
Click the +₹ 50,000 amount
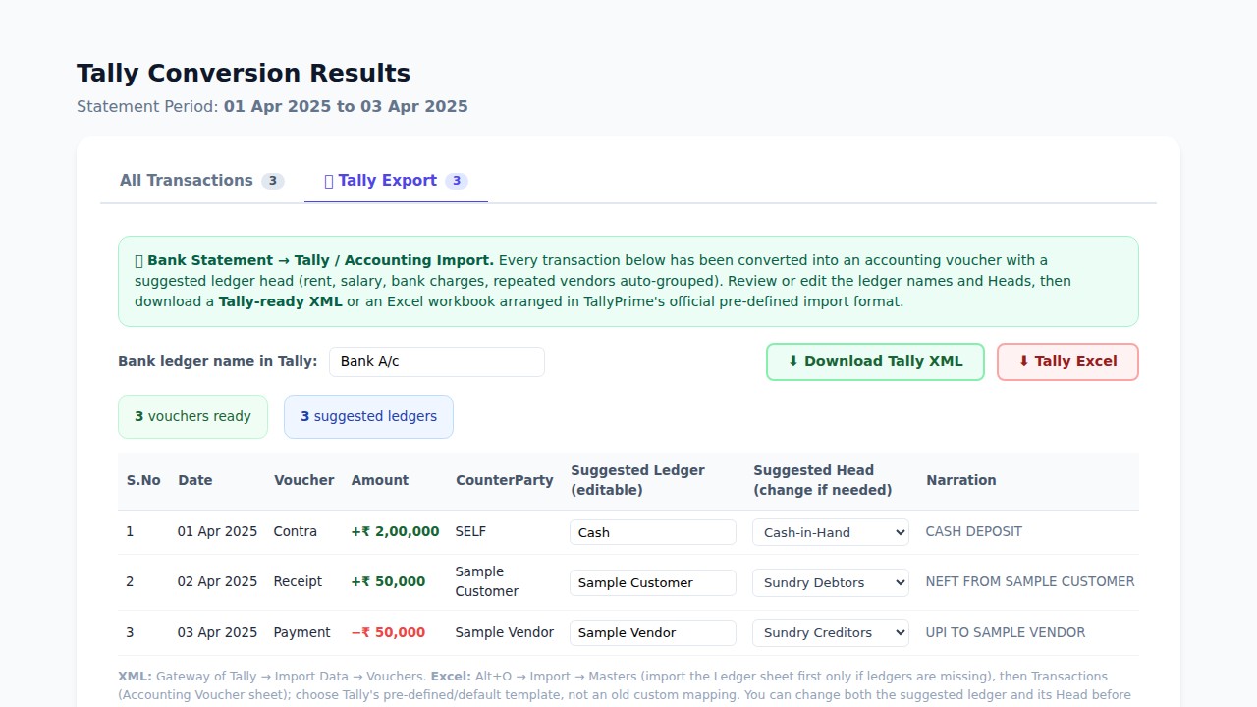[388, 581]
